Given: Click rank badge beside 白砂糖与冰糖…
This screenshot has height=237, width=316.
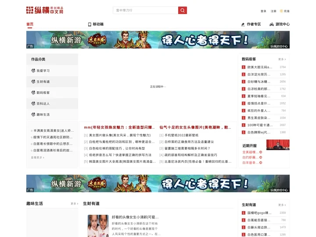Looking at the screenshot, I should 244,82.
